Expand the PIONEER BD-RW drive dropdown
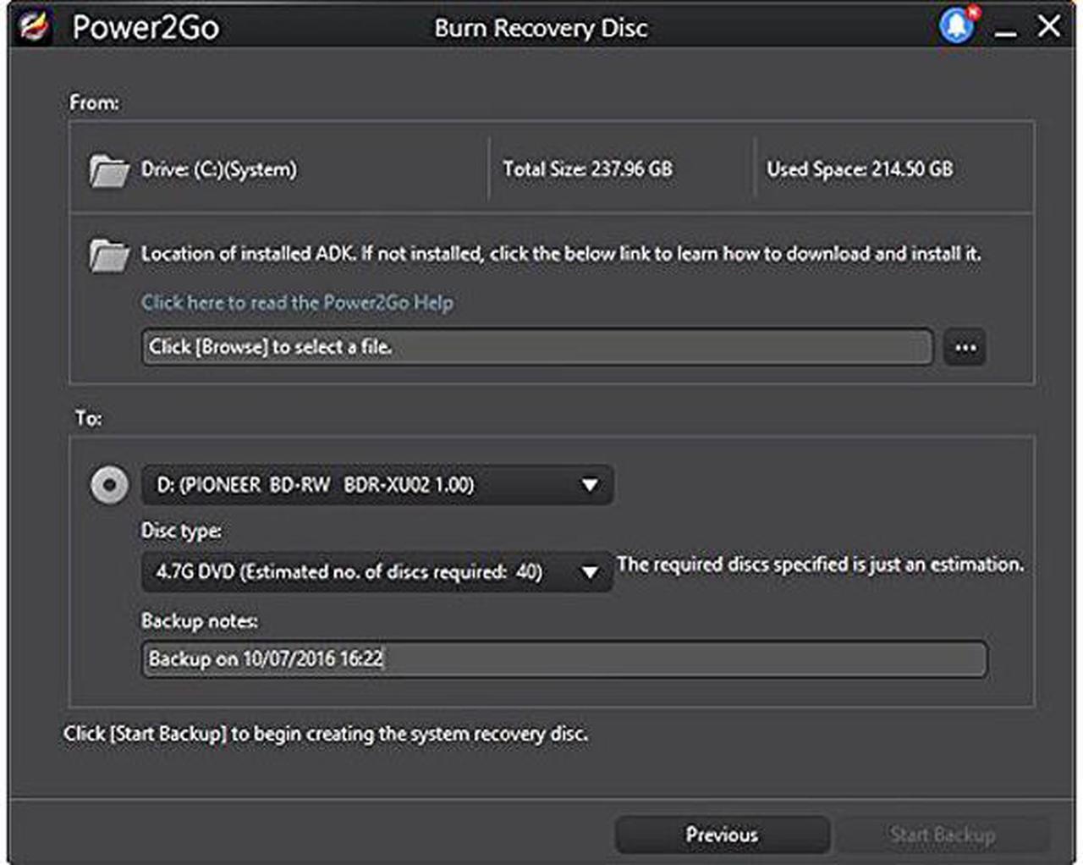Screen dimensions: 1083x865 [377, 485]
